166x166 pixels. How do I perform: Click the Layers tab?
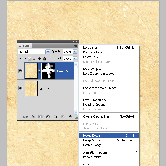[x=24, y=46]
